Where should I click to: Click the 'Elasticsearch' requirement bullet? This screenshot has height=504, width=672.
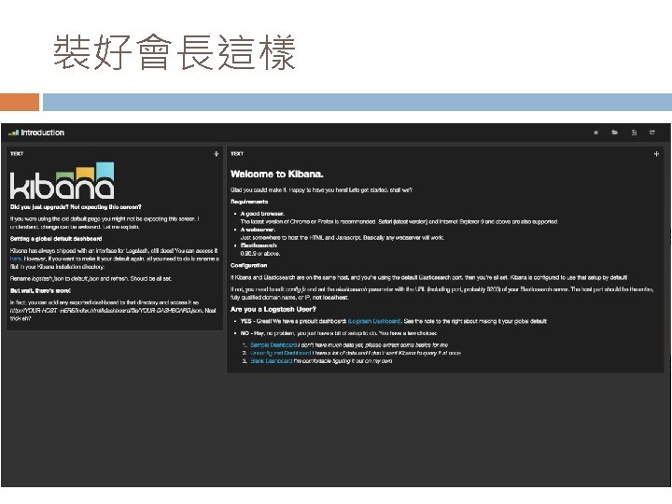259,245
